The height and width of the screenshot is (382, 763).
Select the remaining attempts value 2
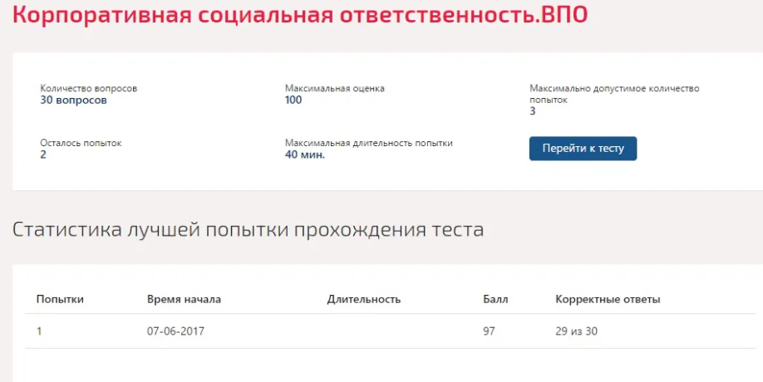(x=43, y=155)
